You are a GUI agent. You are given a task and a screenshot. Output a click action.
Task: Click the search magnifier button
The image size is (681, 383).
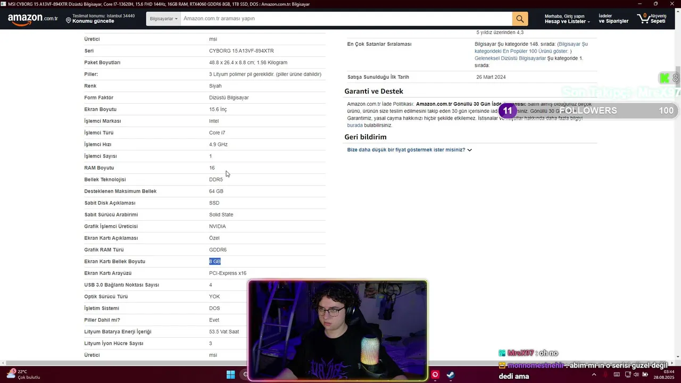pyautogui.click(x=520, y=19)
